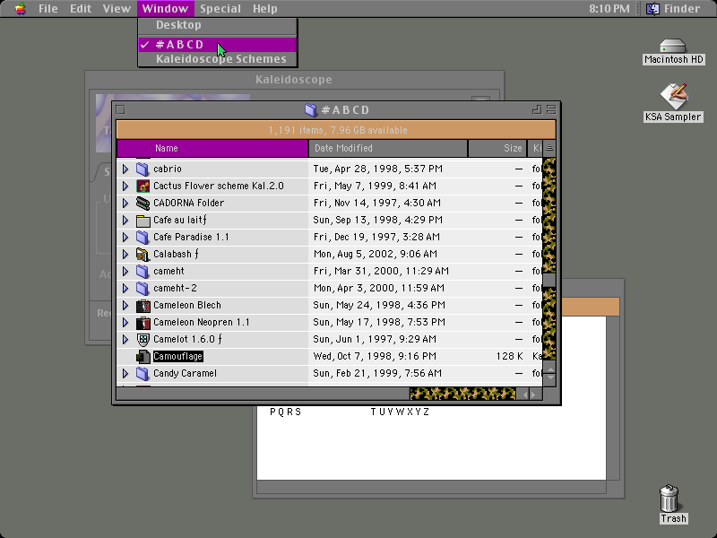717x538 pixels.
Task: Click the date Mon, Aug 5, 2002, 9:06 AM
Action: click(375, 254)
